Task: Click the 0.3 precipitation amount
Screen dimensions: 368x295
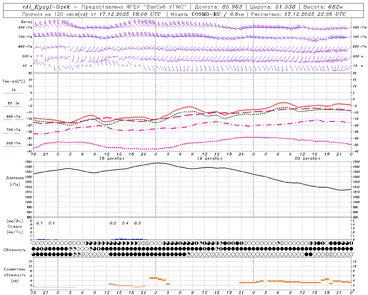Action: [137, 223]
